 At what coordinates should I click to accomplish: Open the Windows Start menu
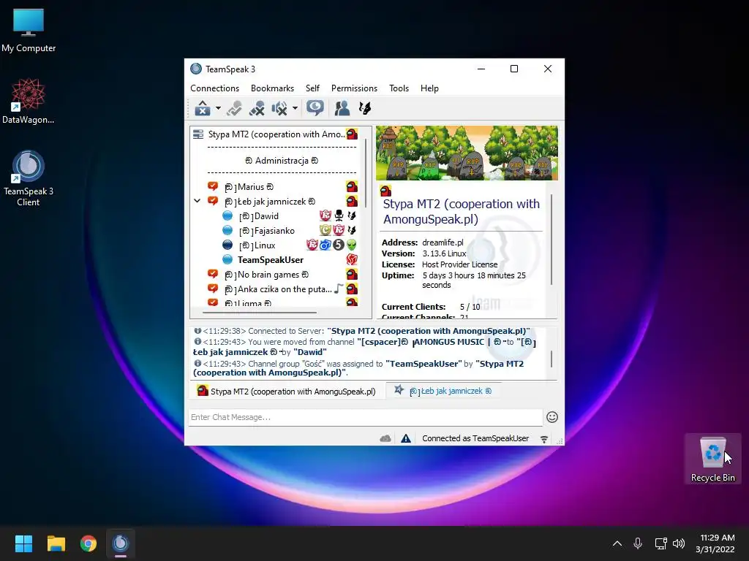[x=23, y=543]
